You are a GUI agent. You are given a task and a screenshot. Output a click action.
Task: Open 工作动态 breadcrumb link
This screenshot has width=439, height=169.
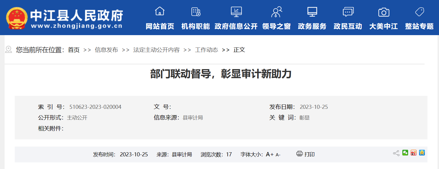coord(206,50)
